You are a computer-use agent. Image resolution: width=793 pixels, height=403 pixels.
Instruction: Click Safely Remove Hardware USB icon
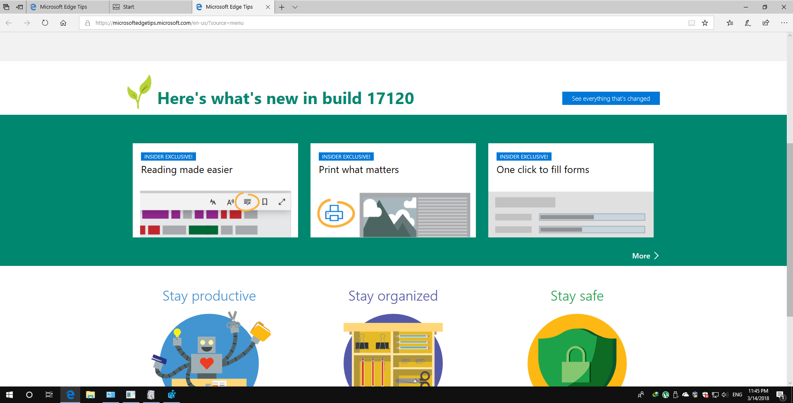tap(676, 395)
